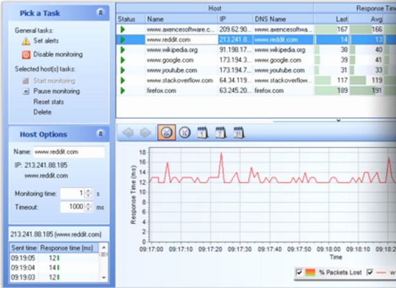Increase Timeout value with up arrow
Screen dimensions: 396x288
tap(88, 204)
